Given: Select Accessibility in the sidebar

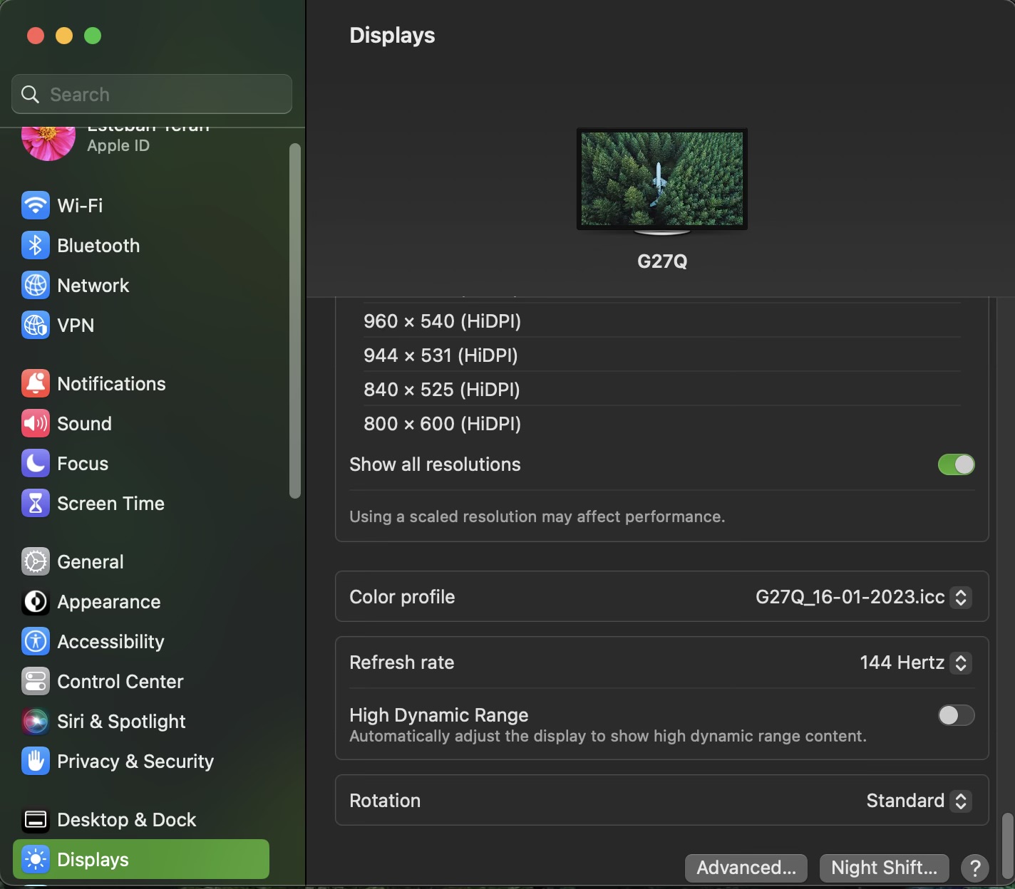Looking at the screenshot, I should coord(110,642).
